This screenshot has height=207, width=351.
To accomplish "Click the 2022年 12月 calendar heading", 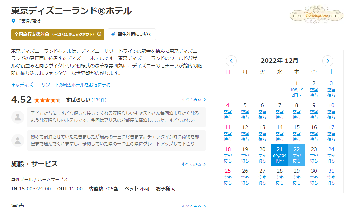I will click(279, 61).
